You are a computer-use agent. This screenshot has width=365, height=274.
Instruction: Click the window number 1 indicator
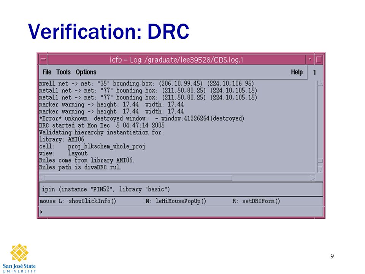(x=314, y=72)
